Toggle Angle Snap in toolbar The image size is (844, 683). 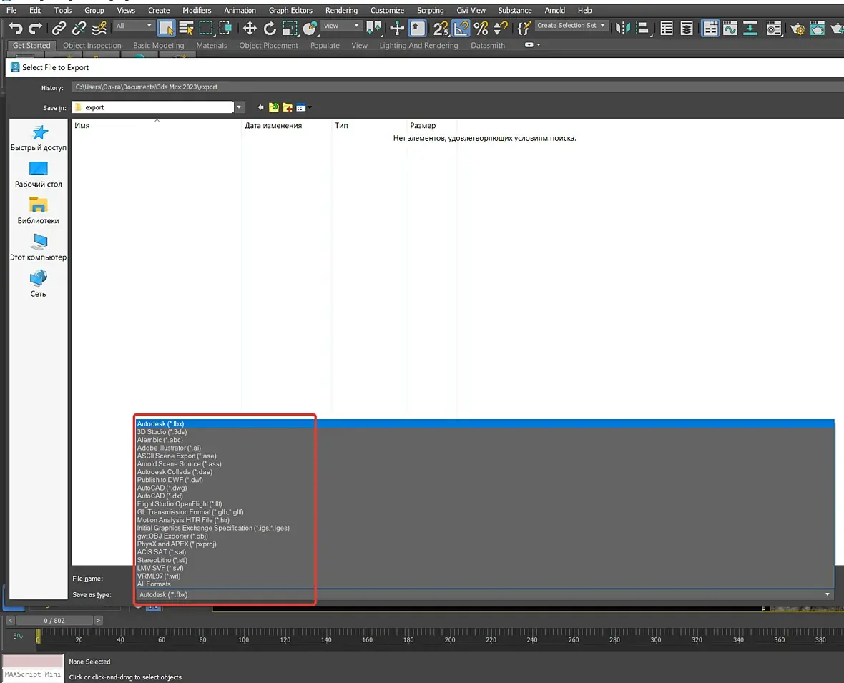pyautogui.click(x=461, y=28)
